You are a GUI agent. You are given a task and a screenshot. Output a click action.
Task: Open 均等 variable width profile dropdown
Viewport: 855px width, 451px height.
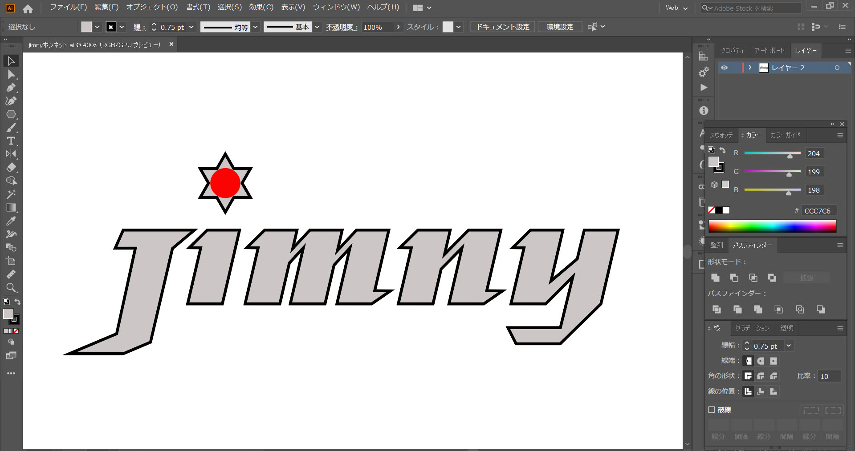[x=256, y=27]
